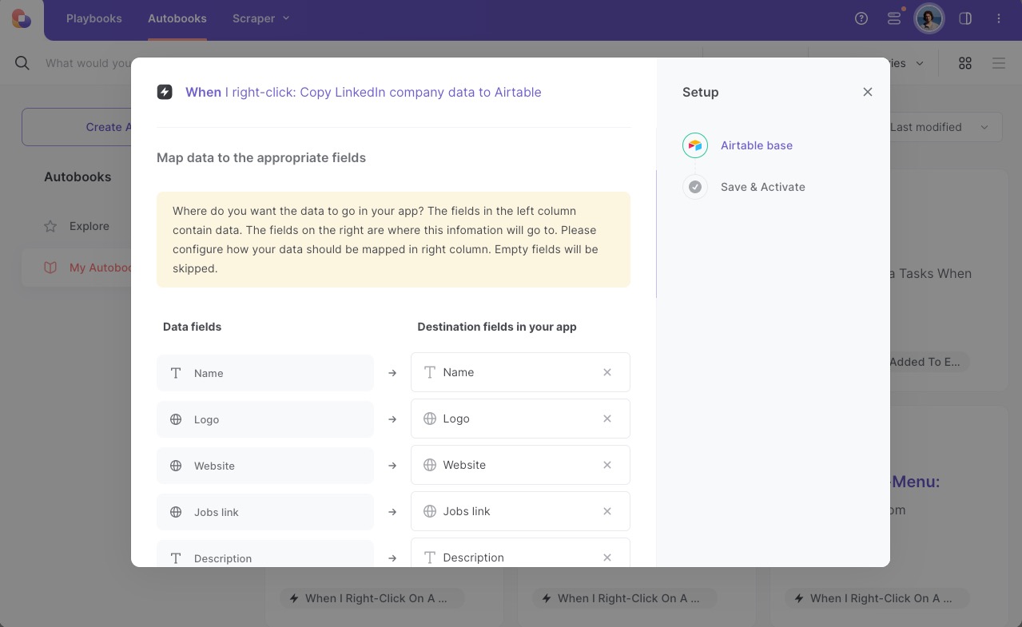
Task: Click the Airtable logo icon in Setup
Action: point(695,145)
